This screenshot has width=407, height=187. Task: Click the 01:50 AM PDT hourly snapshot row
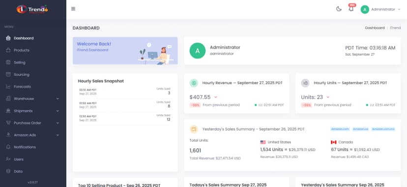[125, 105]
